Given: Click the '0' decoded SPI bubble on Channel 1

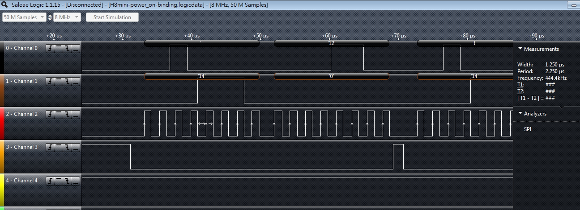Looking at the screenshot, I should [x=331, y=76].
